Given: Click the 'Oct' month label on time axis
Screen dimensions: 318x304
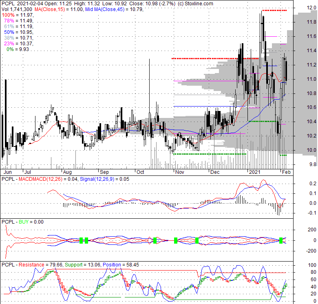Looking at the screenshot, I should [140, 172].
